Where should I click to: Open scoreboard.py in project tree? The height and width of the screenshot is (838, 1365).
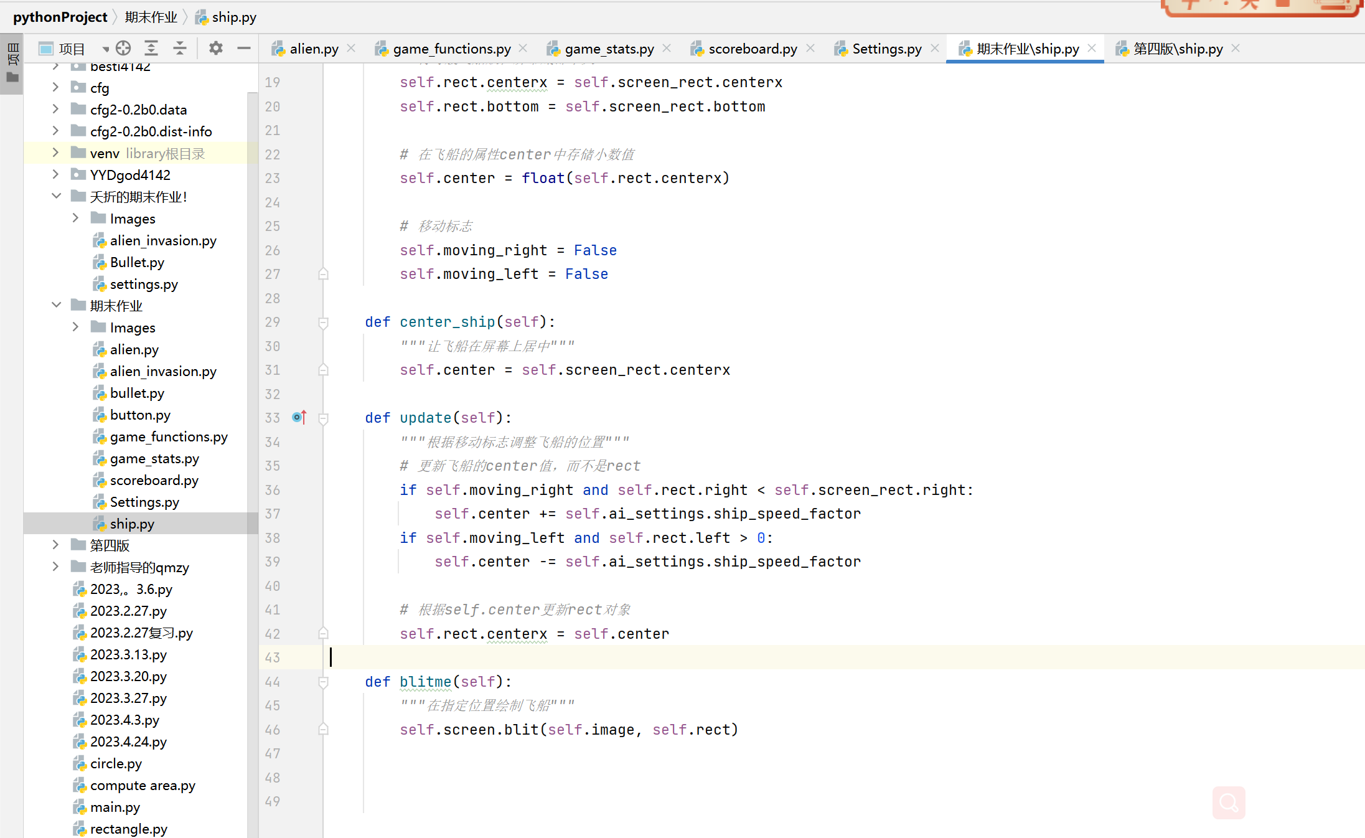[154, 480]
